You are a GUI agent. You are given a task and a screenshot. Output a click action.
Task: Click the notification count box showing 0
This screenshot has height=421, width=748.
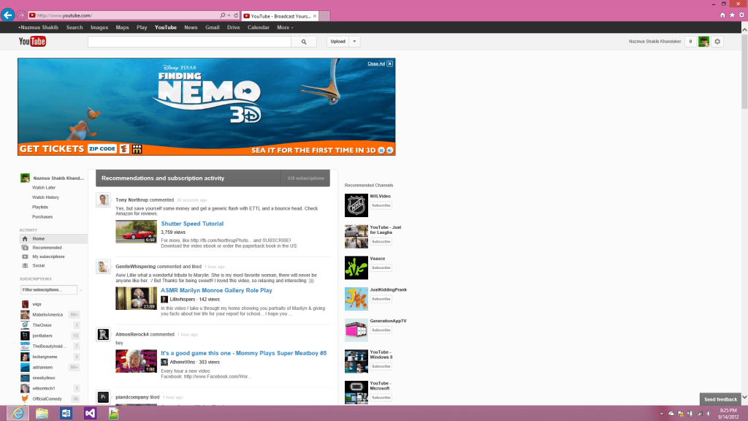click(x=690, y=42)
